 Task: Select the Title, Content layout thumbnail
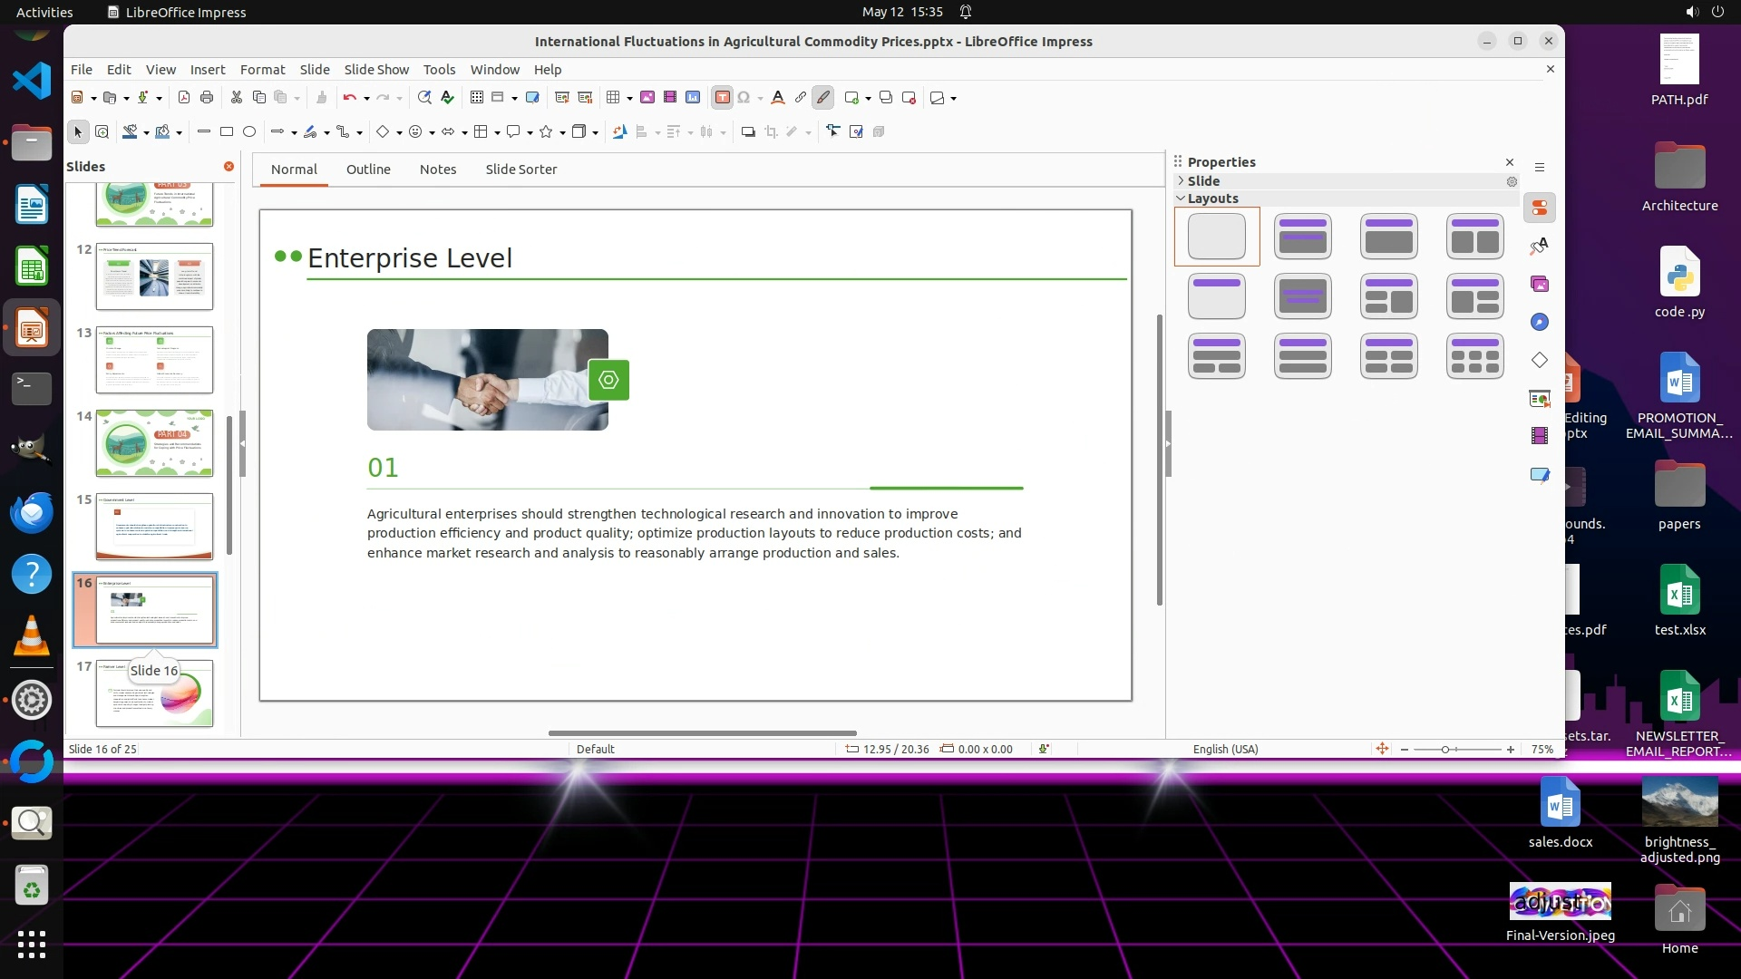click(x=1388, y=237)
